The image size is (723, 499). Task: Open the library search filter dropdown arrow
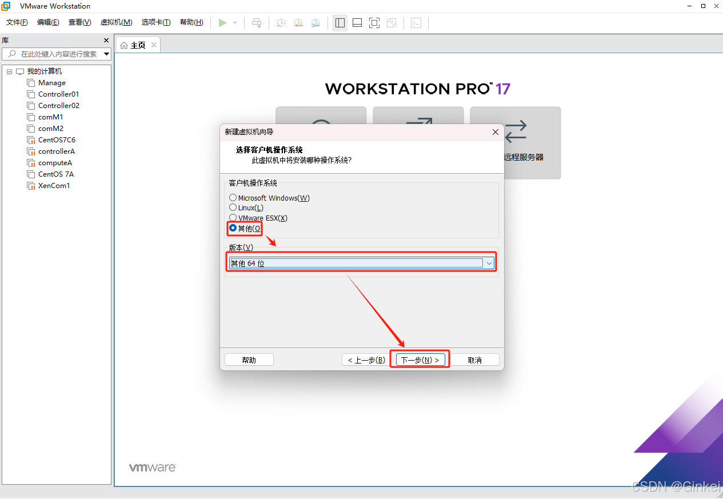coord(106,54)
